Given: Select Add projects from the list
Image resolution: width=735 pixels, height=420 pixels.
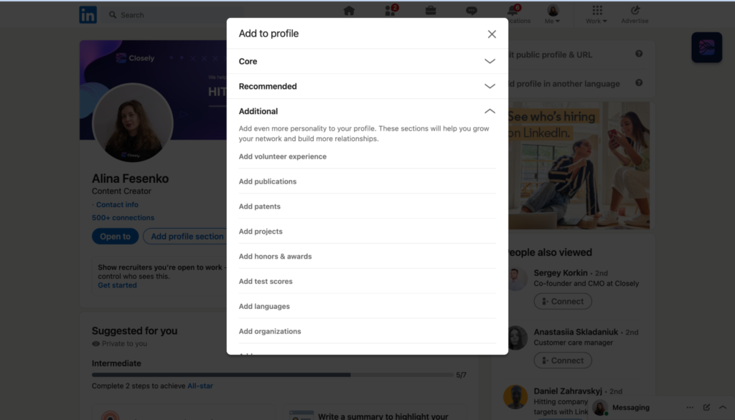Looking at the screenshot, I should point(261,231).
